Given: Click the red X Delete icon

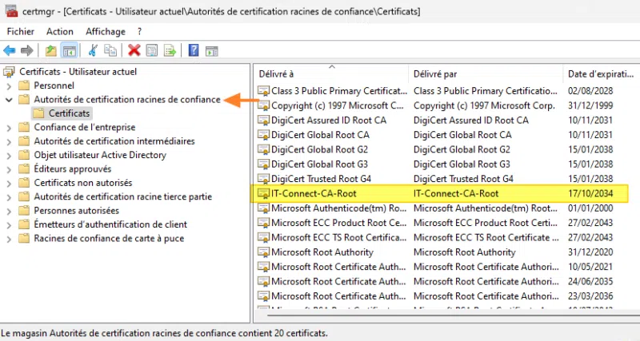Looking at the screenshot, I should [134, 50].
